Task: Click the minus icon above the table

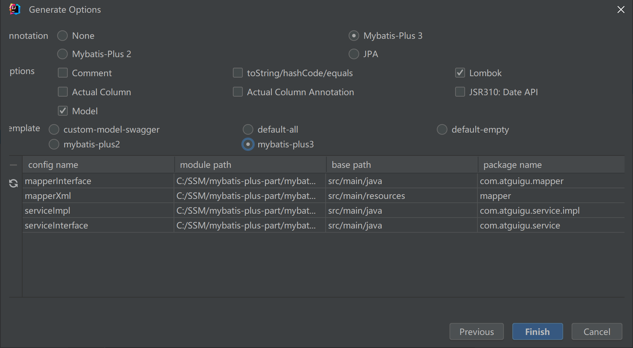Action: [13, 165]
